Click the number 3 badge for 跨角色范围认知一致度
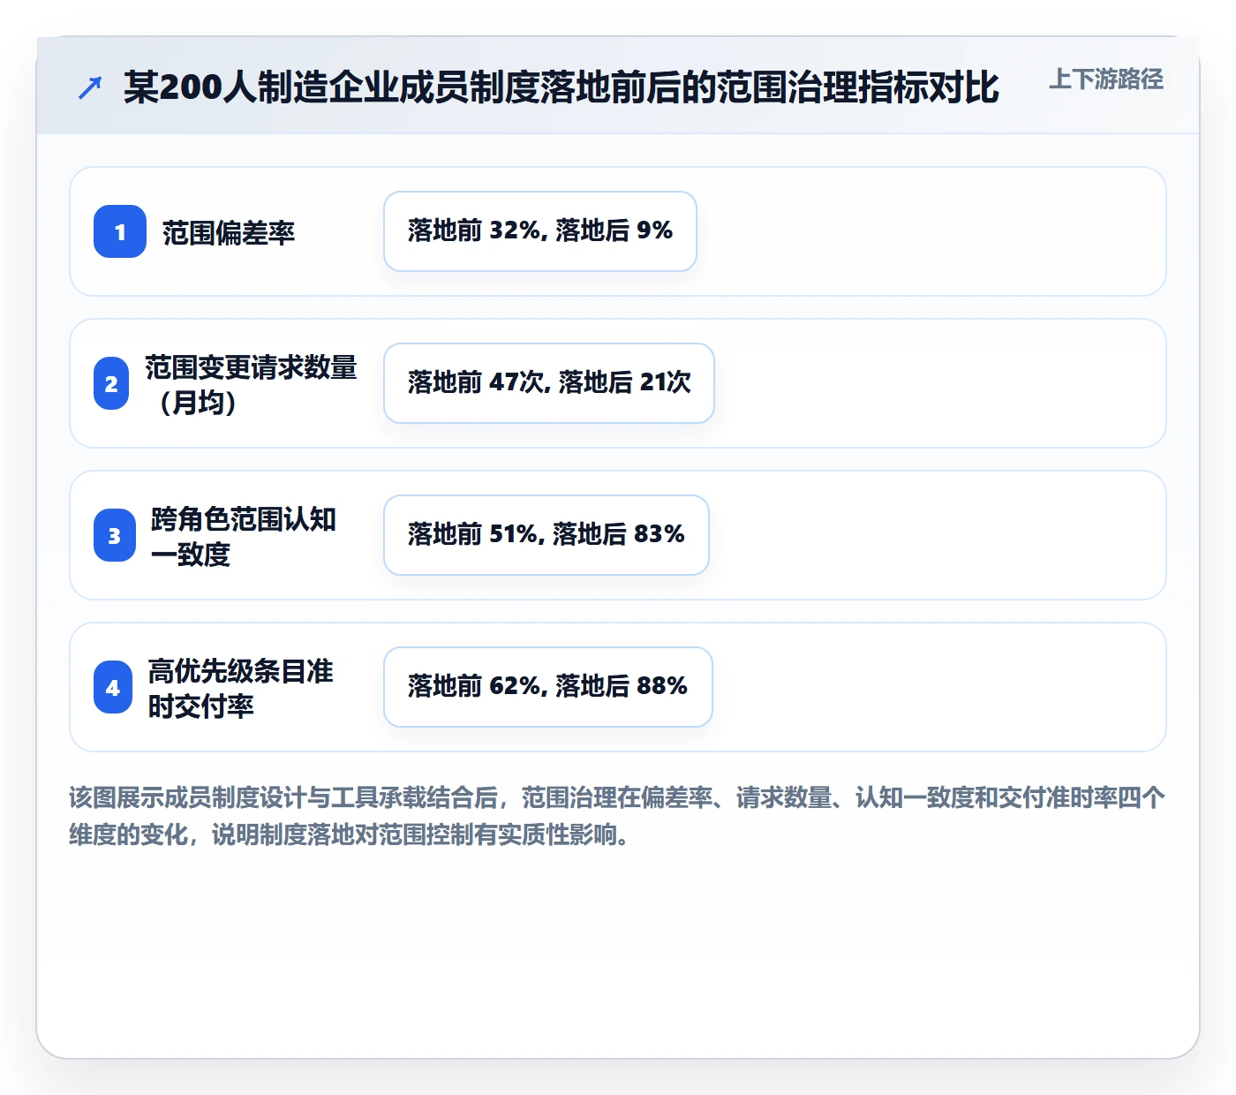 [115, 535]
